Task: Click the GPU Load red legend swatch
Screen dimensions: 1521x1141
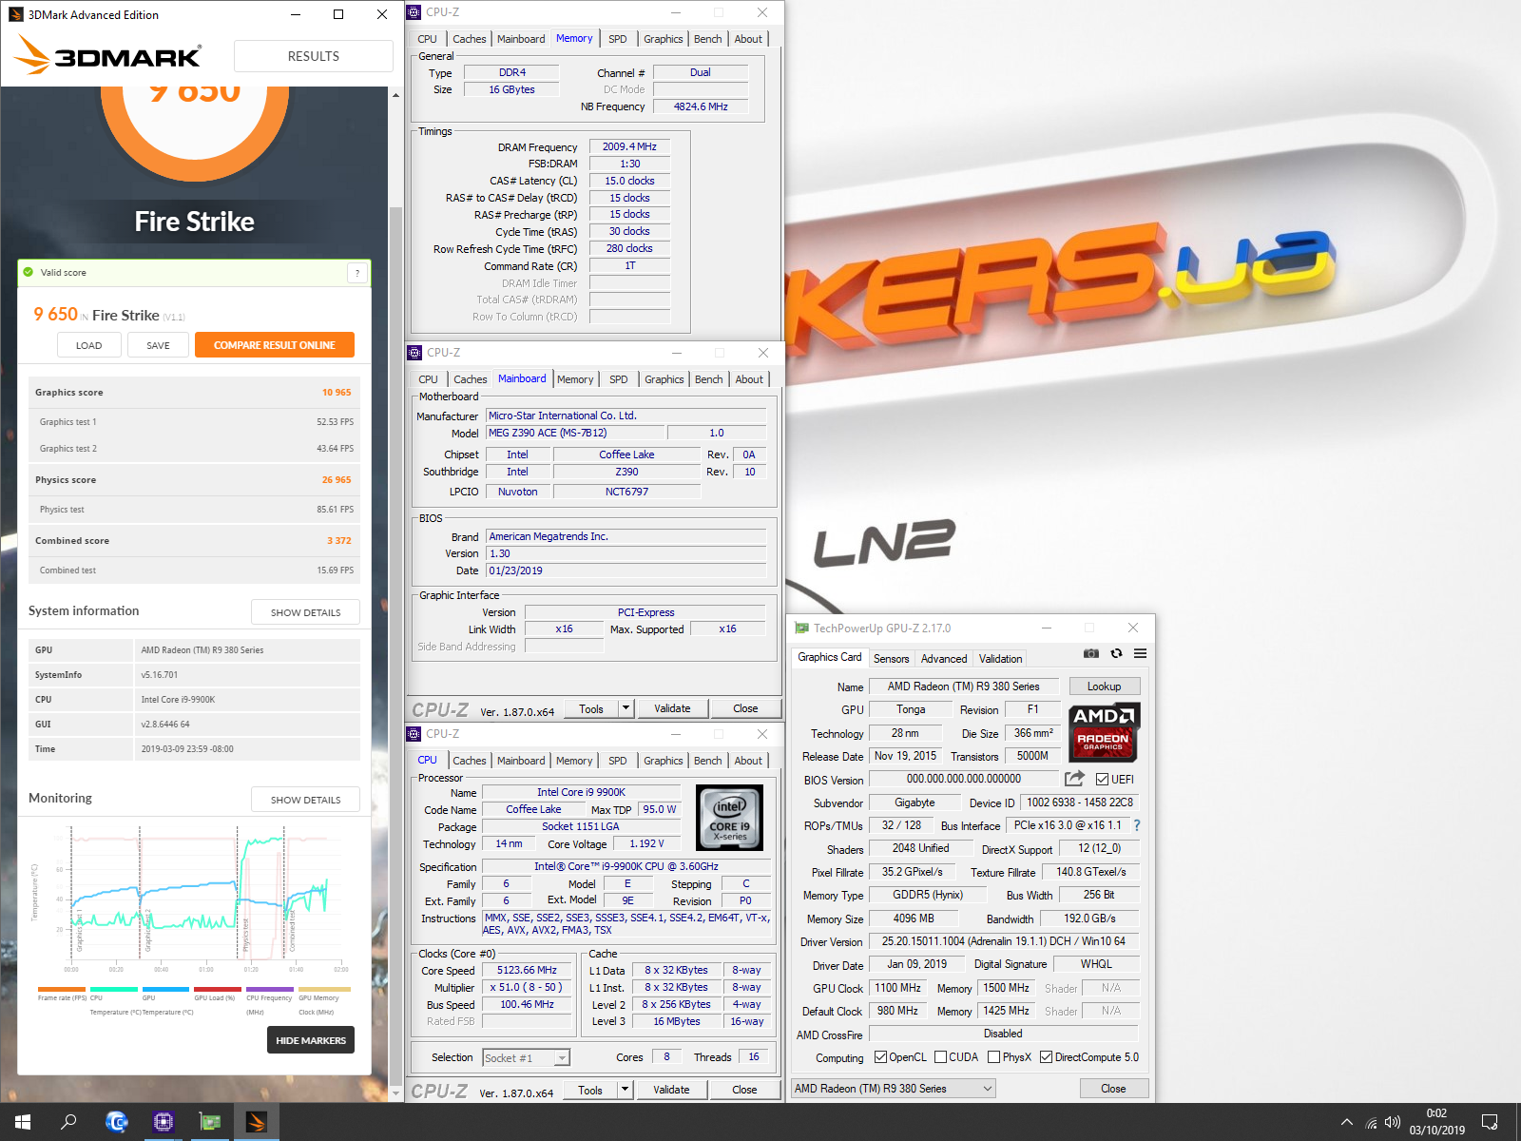Action: 218,990
